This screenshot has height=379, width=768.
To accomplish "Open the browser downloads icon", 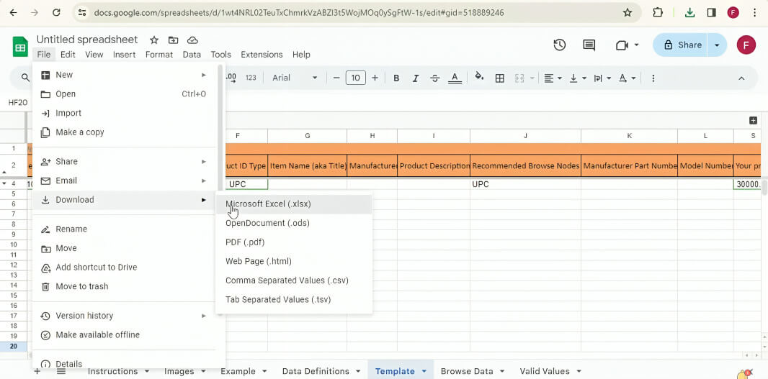I will pos(689,13).
